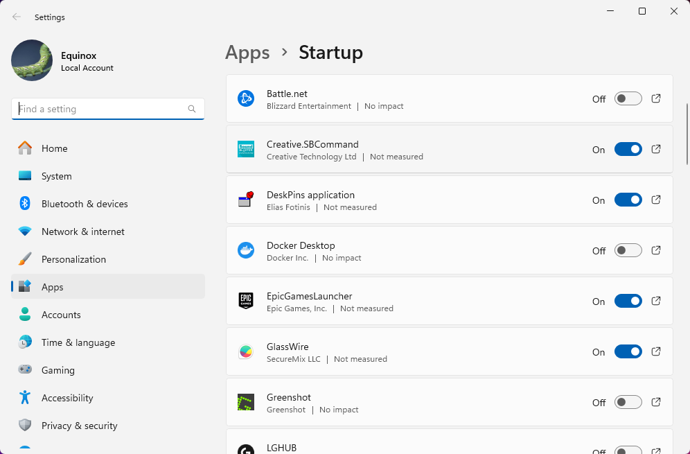The image size is (690, 454).
Task: Go to Personalization settings
Action: [73, 259]
